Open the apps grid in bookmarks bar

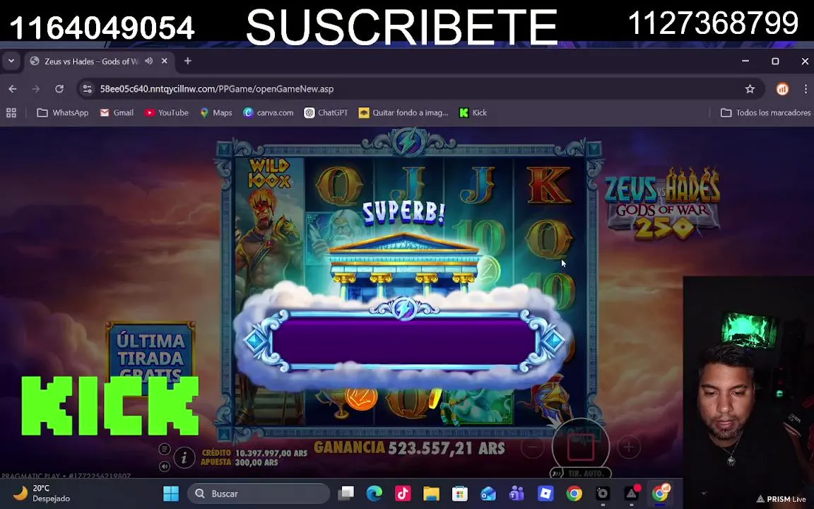(11, 112)
